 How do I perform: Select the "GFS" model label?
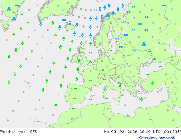click(33, 131)
